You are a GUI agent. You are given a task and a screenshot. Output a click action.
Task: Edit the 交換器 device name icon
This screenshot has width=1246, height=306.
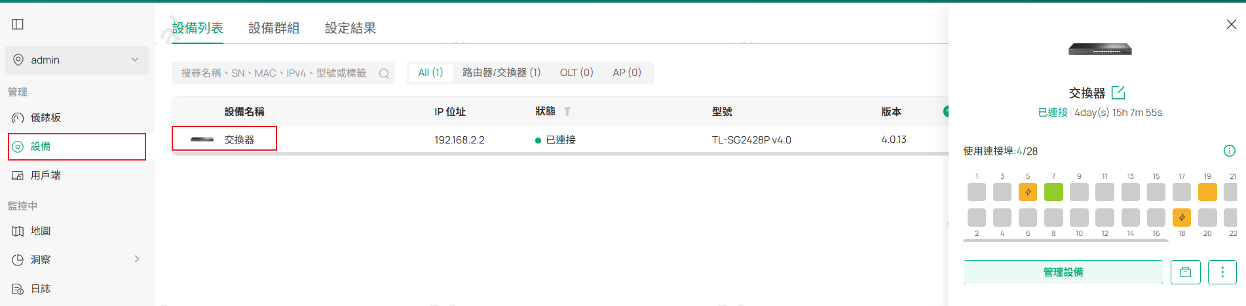[x=1118, y=92]
